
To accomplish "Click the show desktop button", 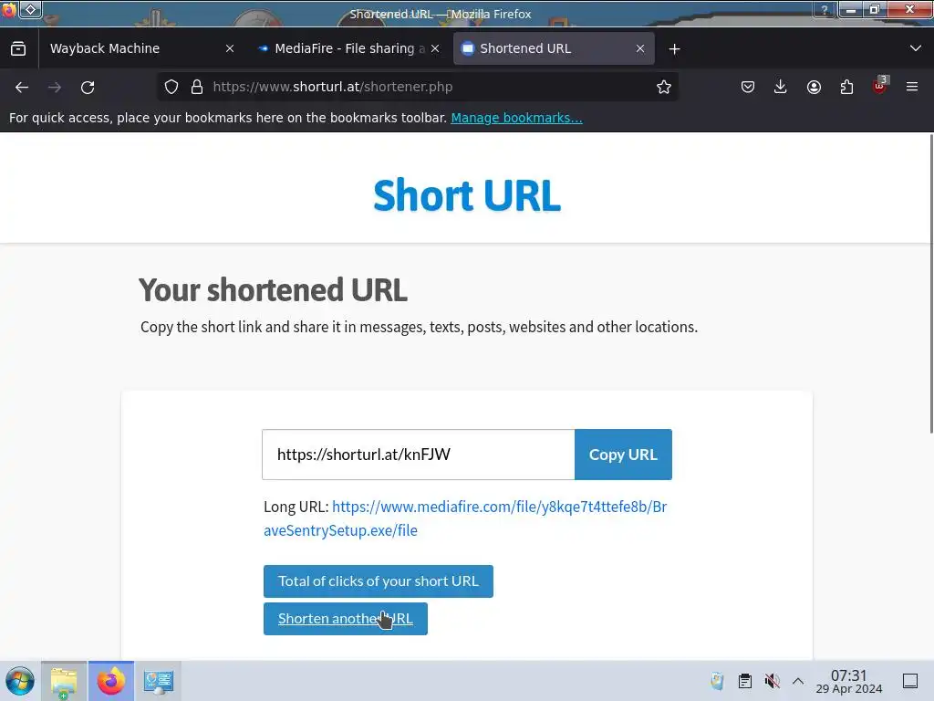I will tap(910, 681).
